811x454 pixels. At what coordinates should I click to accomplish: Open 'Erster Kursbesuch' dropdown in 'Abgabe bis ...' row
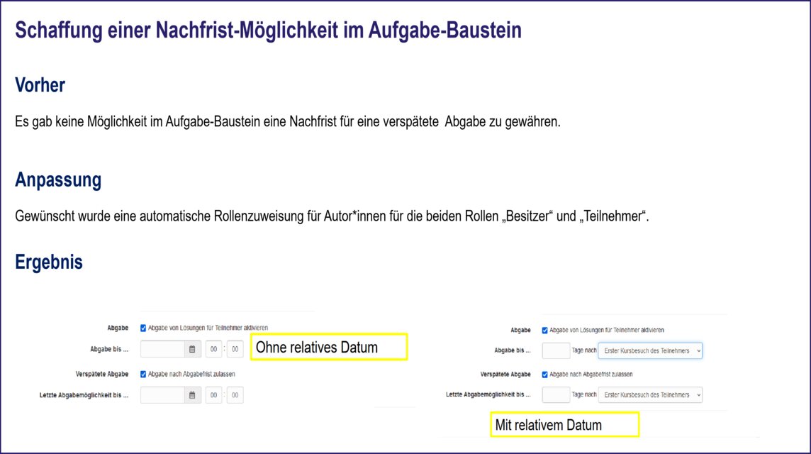coord(650,350)
